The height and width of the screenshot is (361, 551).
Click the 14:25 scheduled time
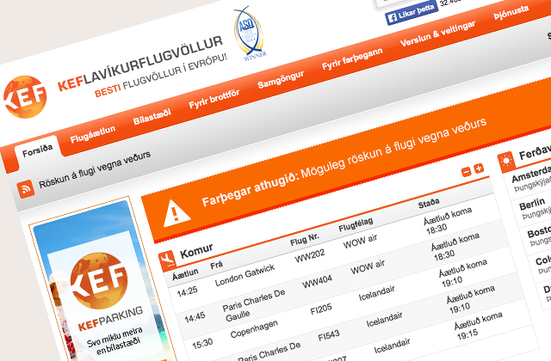(x=188, y=292)
